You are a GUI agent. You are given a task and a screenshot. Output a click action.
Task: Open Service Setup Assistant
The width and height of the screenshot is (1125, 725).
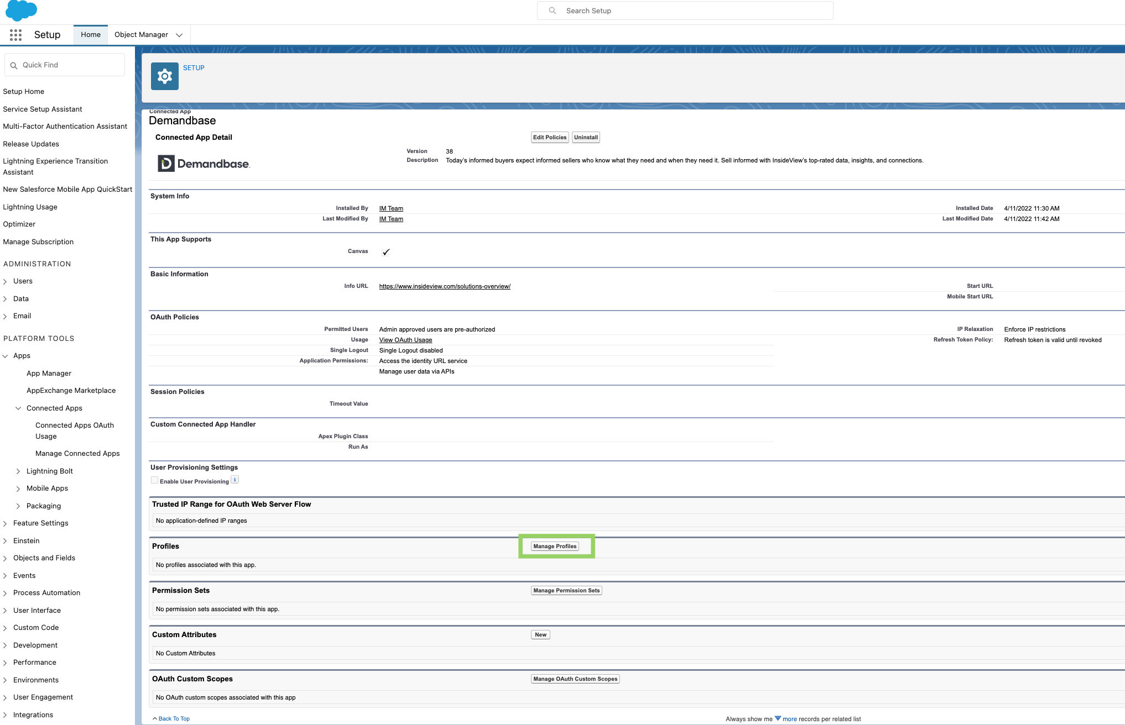[43, 109]
